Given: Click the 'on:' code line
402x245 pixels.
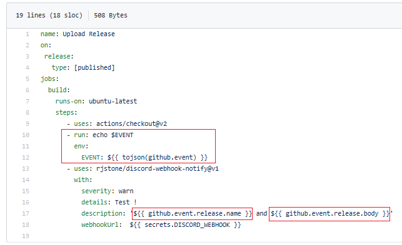Looking at the screenshot, I should tap(46, 46).
